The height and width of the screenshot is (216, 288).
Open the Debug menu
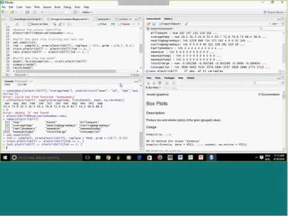tap(67, 7)
